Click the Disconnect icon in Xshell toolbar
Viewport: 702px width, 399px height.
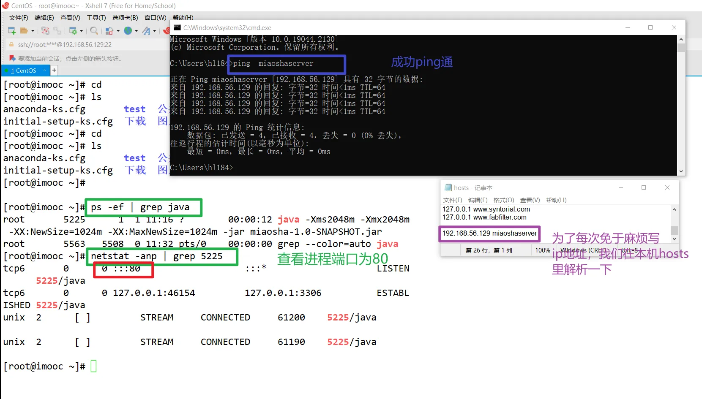[x=45, y=31]
